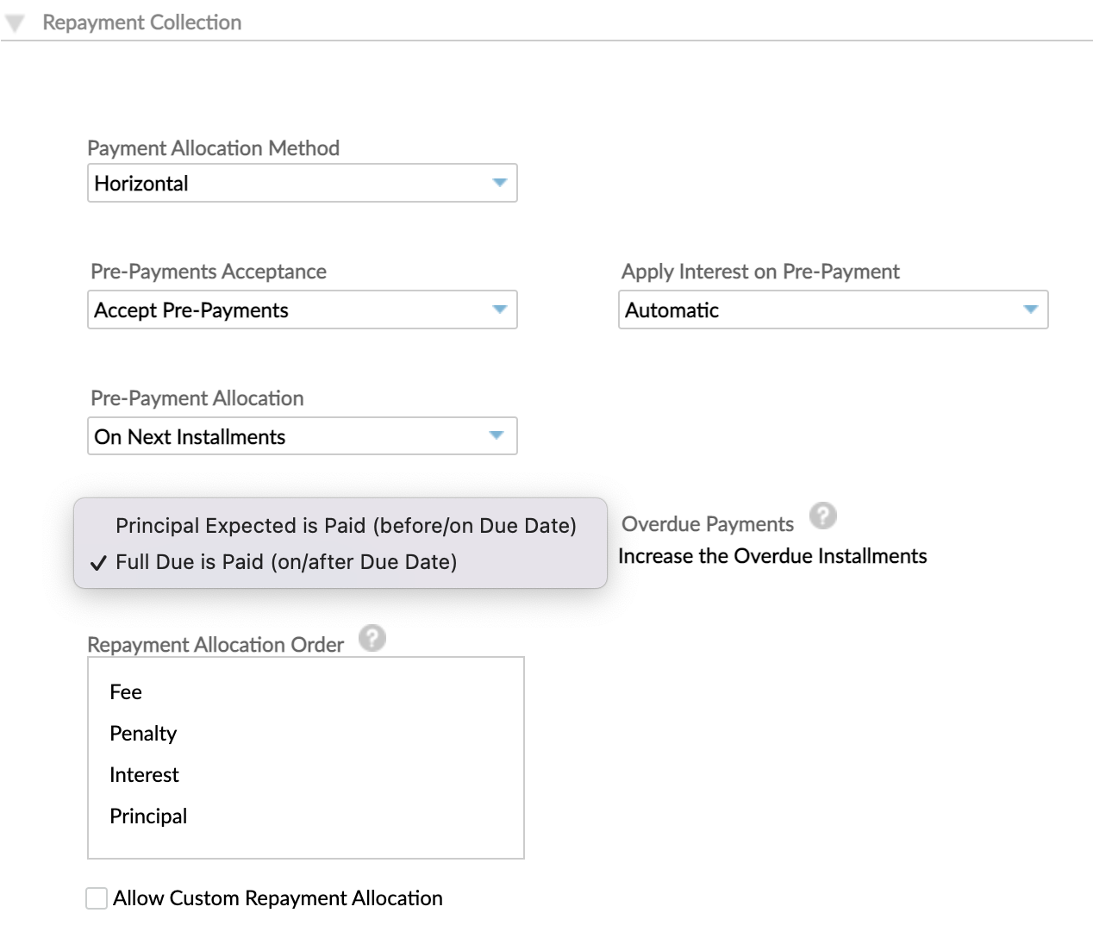Select Fee in Repayment Allocation Order list

(125, 691)
